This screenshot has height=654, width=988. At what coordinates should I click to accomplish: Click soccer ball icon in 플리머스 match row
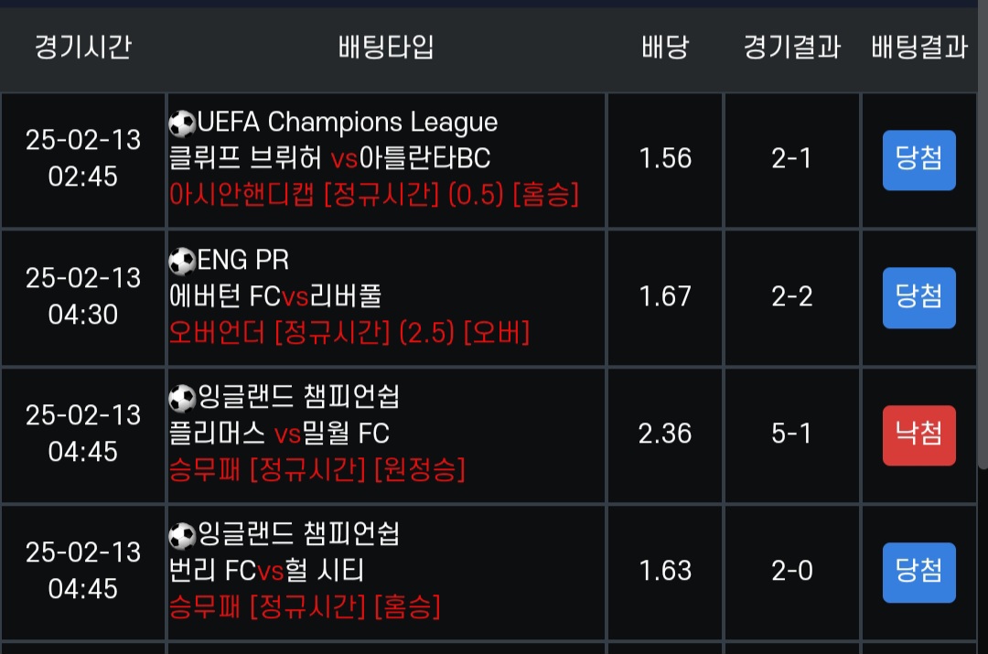tap(183, 398)
